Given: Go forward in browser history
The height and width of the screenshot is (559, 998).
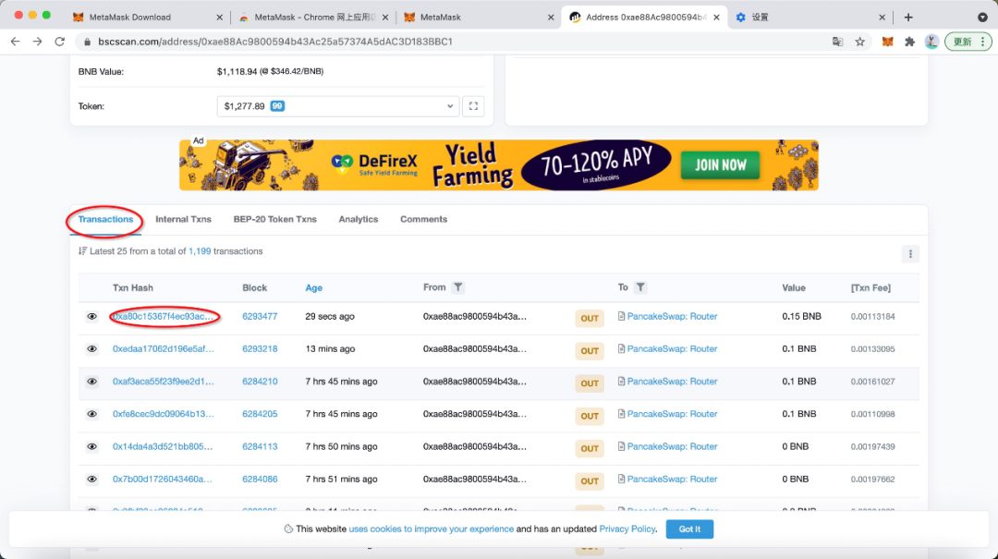Looking at the screenshot, I should click(x=38, y=42).
